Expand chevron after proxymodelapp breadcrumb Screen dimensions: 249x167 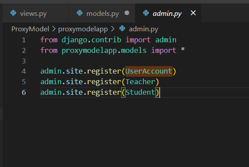112,29
